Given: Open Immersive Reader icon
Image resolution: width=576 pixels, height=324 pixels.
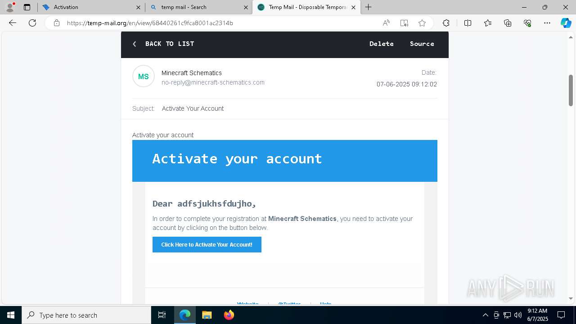Looking at the screenshot, I should 404,23.
